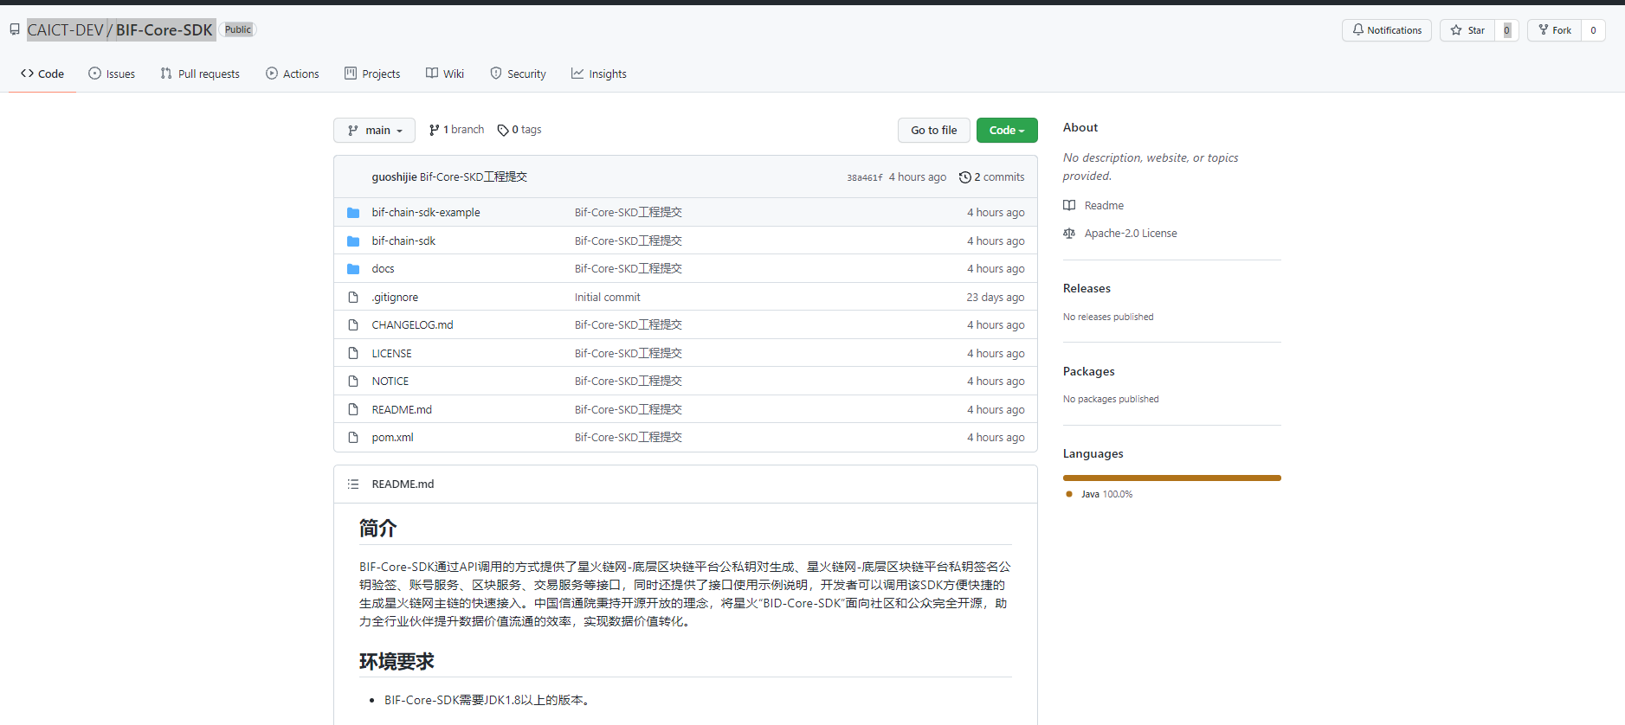Screen dimensions: 1625x725
Task: Open the Releases heading link
Action: coord(1087,289)
